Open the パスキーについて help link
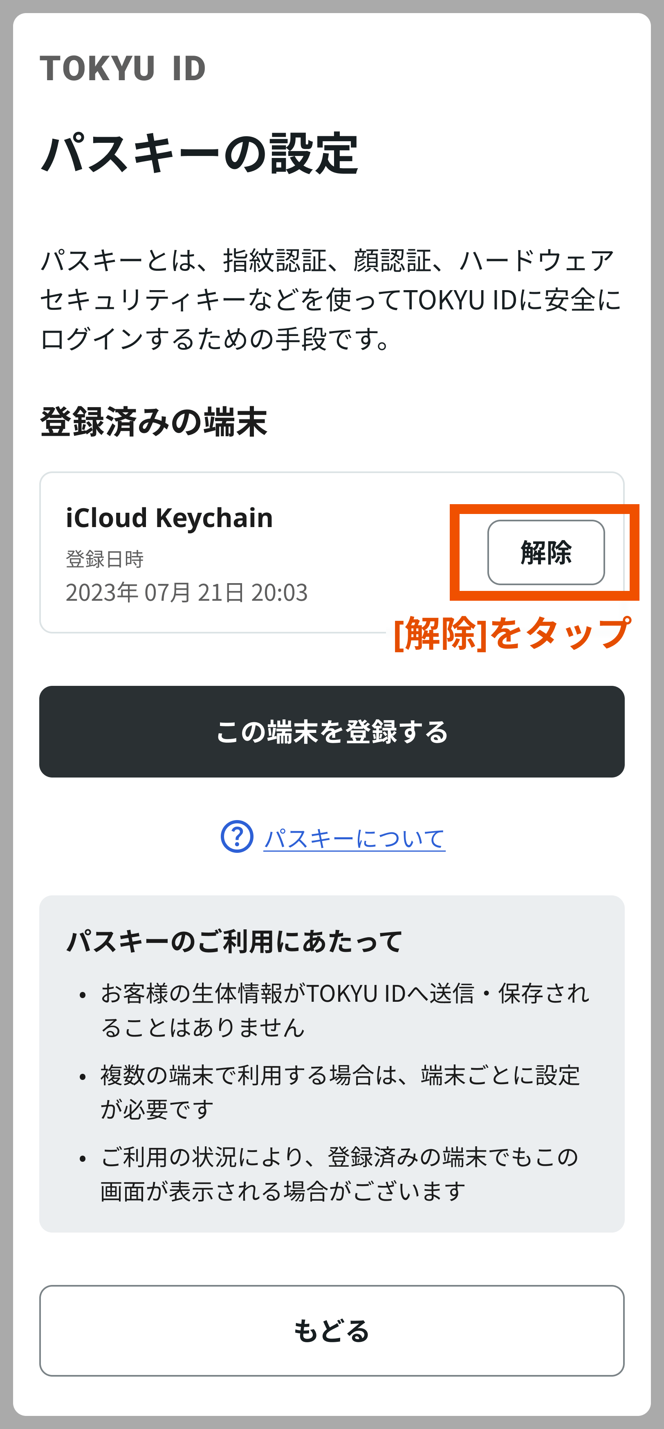Image resolution: width=664 pixels, height=1429 pixels. point(354,838)
